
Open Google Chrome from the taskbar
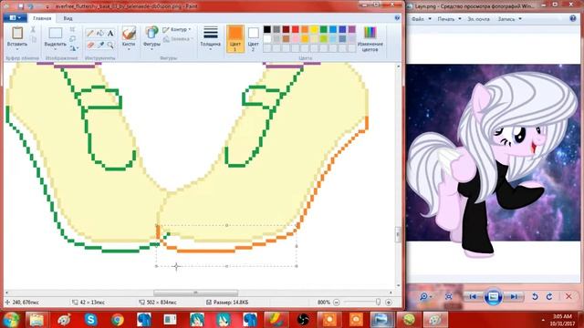(118, 320)
